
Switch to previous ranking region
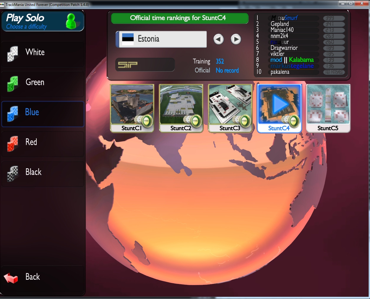tap(219, 39)
